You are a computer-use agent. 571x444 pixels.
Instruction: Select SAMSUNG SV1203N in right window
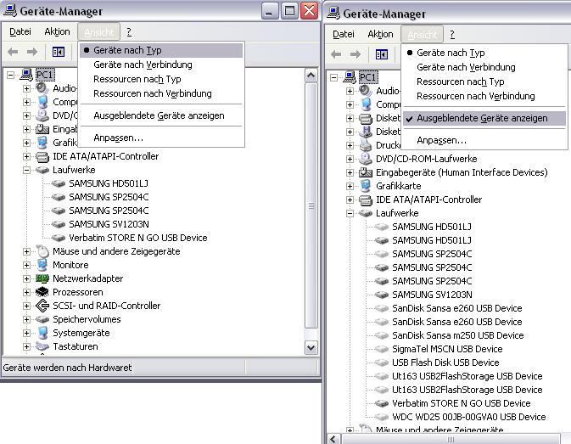pyautogui.click(x=432, y=295)
